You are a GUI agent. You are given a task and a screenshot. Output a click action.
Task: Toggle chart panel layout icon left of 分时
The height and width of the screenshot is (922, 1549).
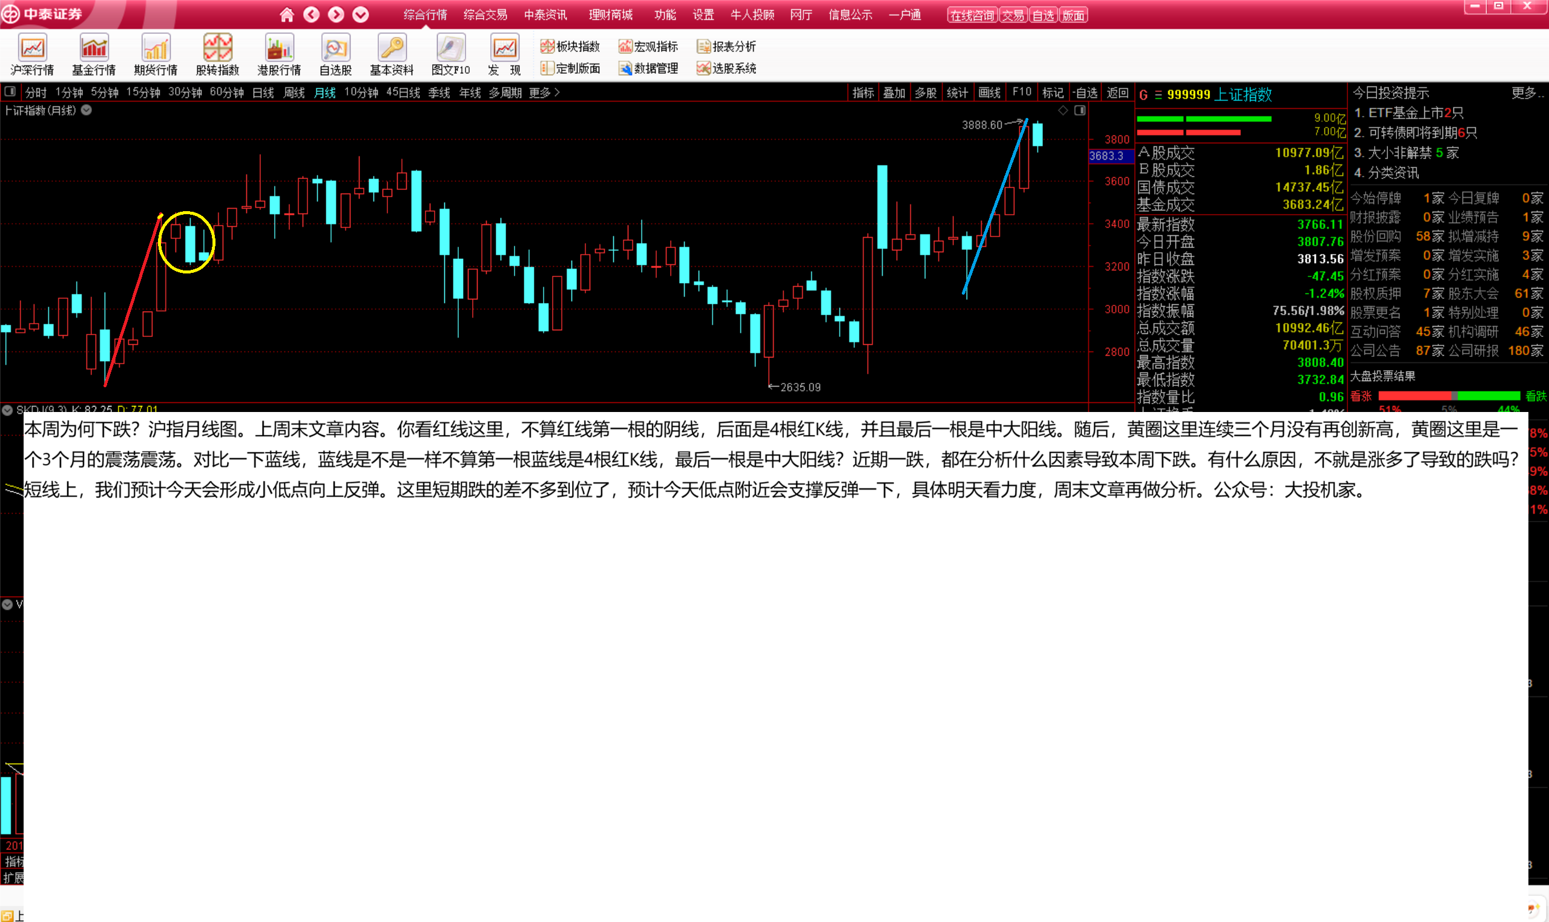[10, 92]
